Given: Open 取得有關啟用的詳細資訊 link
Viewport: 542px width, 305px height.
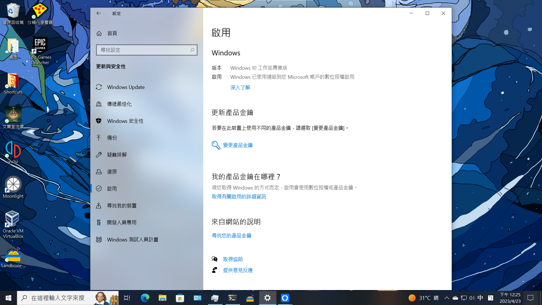Looking at the screenshot, I should 239,197.
